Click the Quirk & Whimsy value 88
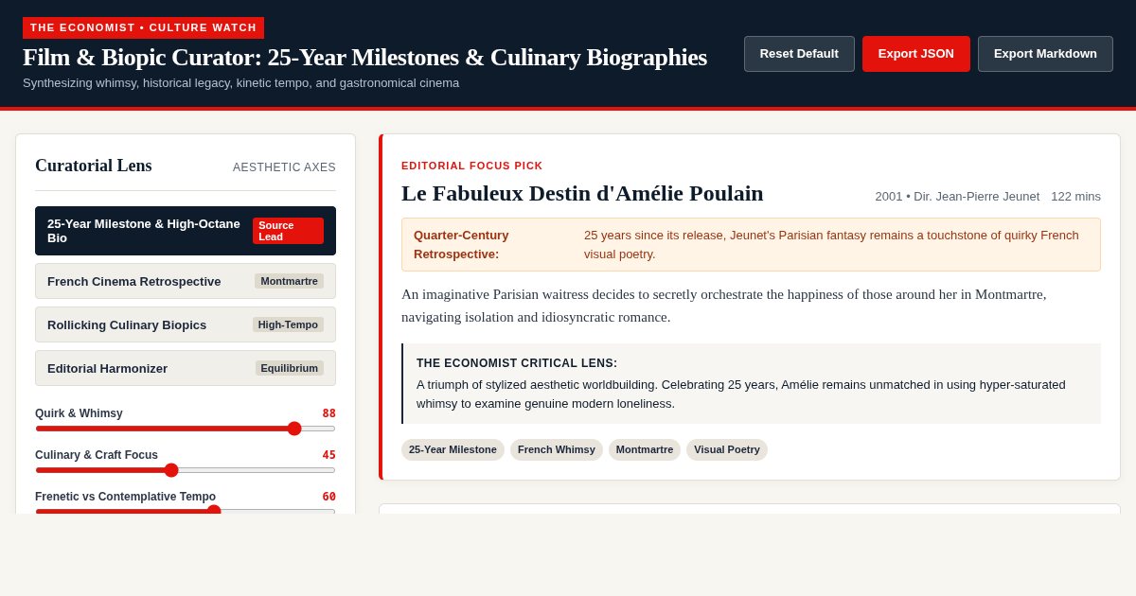 coord(328,413)
